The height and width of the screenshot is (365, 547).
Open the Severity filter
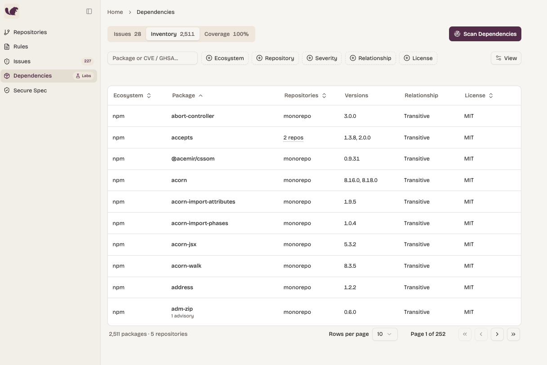(322, 58)
